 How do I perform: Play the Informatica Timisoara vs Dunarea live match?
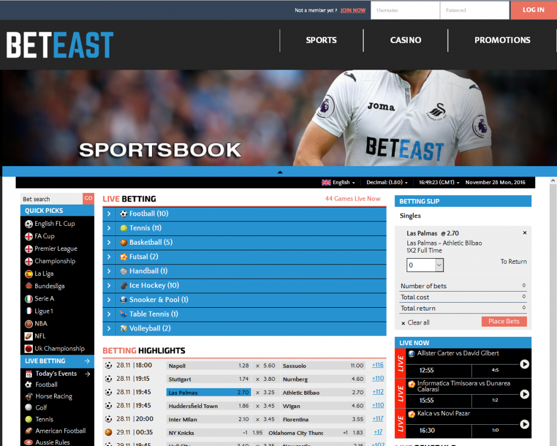(x=524, y=394)
